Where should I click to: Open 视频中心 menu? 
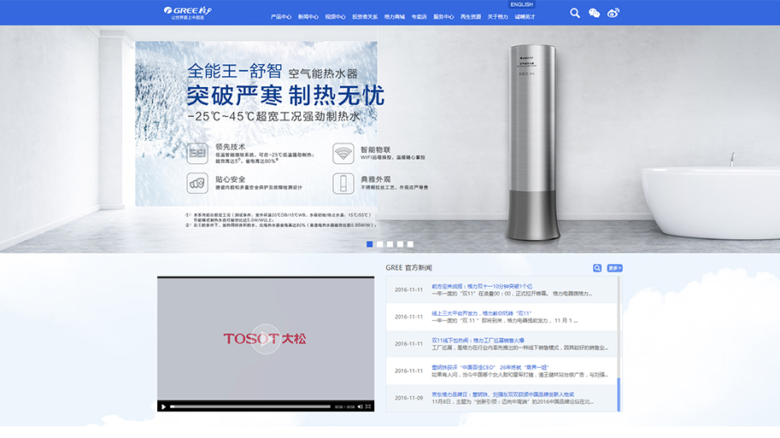point(335,17)
